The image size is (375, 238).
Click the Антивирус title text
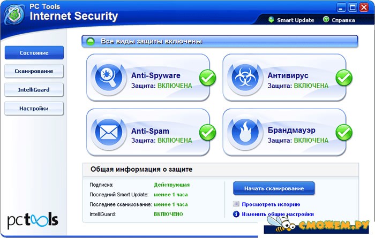tap(288, 75)
